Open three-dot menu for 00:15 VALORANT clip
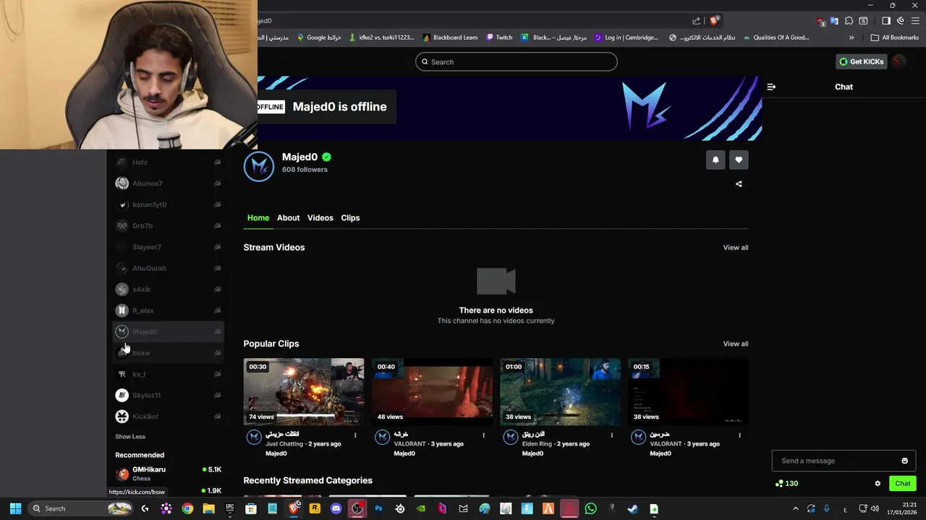The height and width of the screenshot is (520, 926). click(x=739, y=435)
